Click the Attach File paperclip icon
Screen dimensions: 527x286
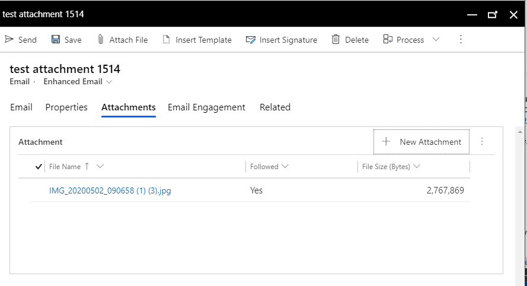click(101, 39)
